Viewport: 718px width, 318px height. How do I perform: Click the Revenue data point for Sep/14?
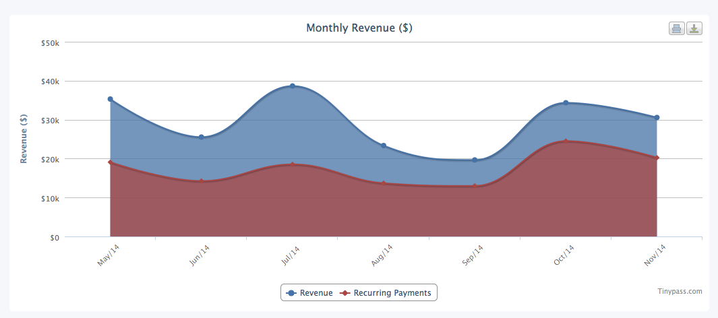coord(475,160)
